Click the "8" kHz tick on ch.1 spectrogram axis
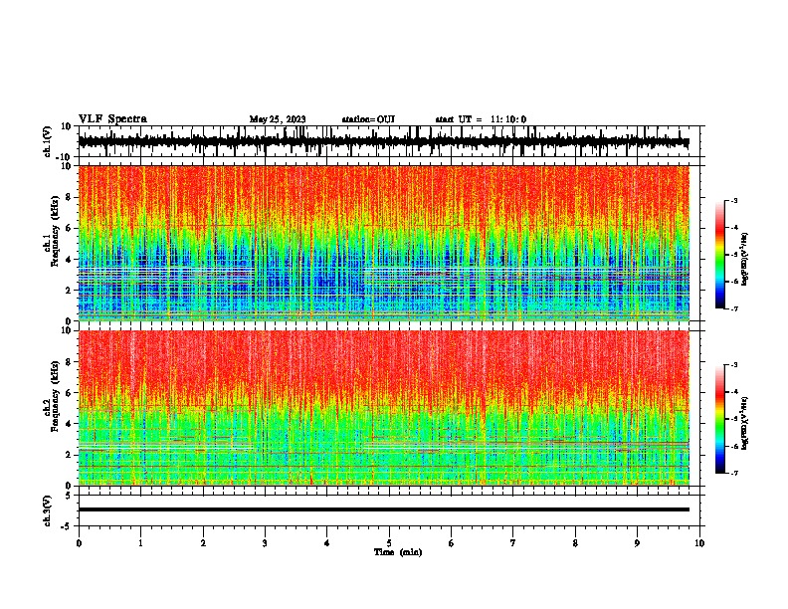 (69, 197)
